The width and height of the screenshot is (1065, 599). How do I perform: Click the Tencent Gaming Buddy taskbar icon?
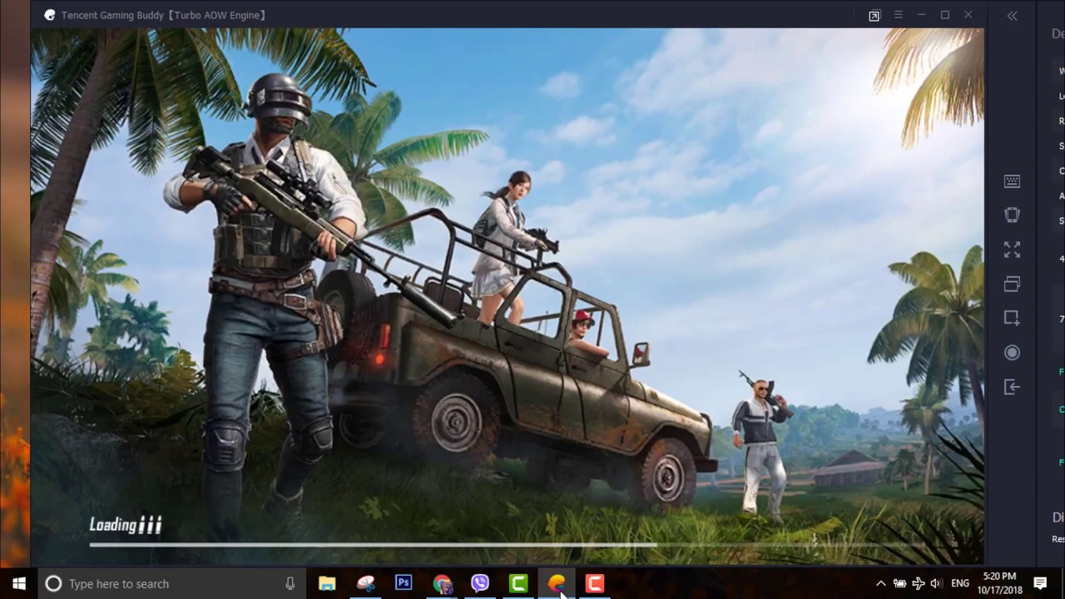click(x=557, y=584)
